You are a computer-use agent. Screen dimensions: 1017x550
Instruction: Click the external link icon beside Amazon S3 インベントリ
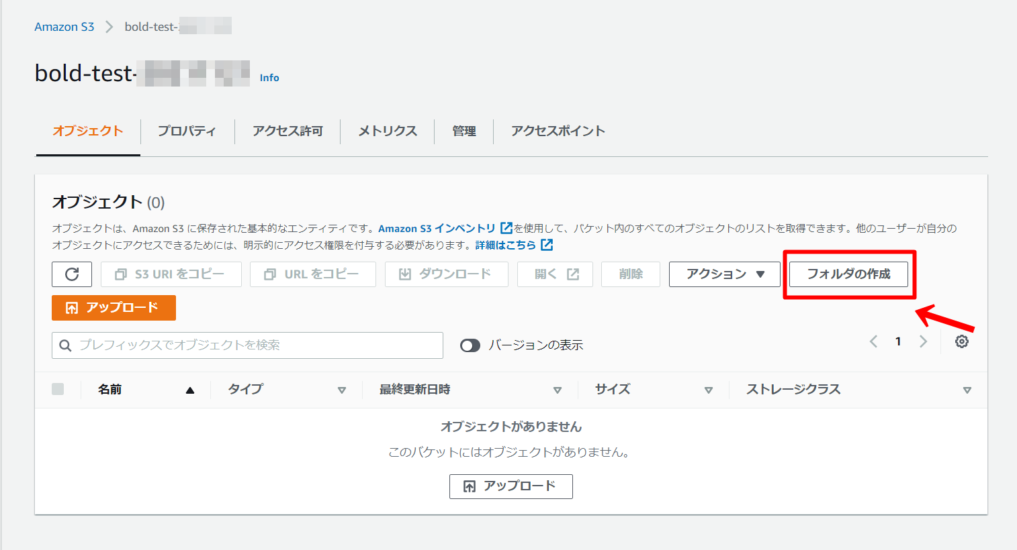[x=506, y=227]
